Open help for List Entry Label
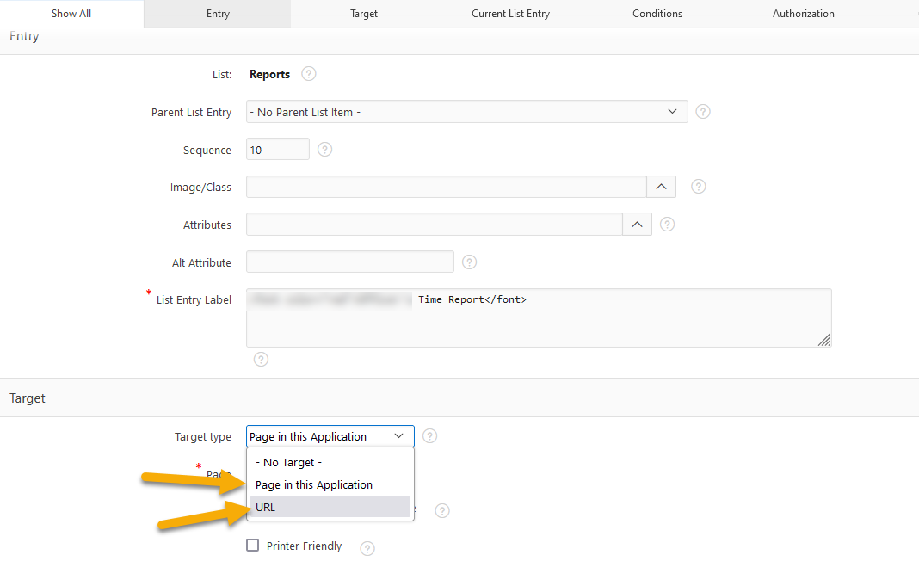 point(261,359)
